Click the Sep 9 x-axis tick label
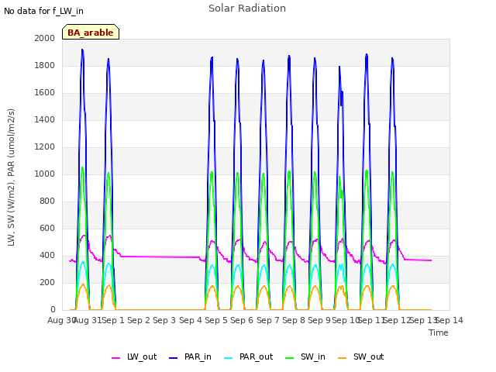The width and height of the screenshot is (496, 372). coord(319,320)
